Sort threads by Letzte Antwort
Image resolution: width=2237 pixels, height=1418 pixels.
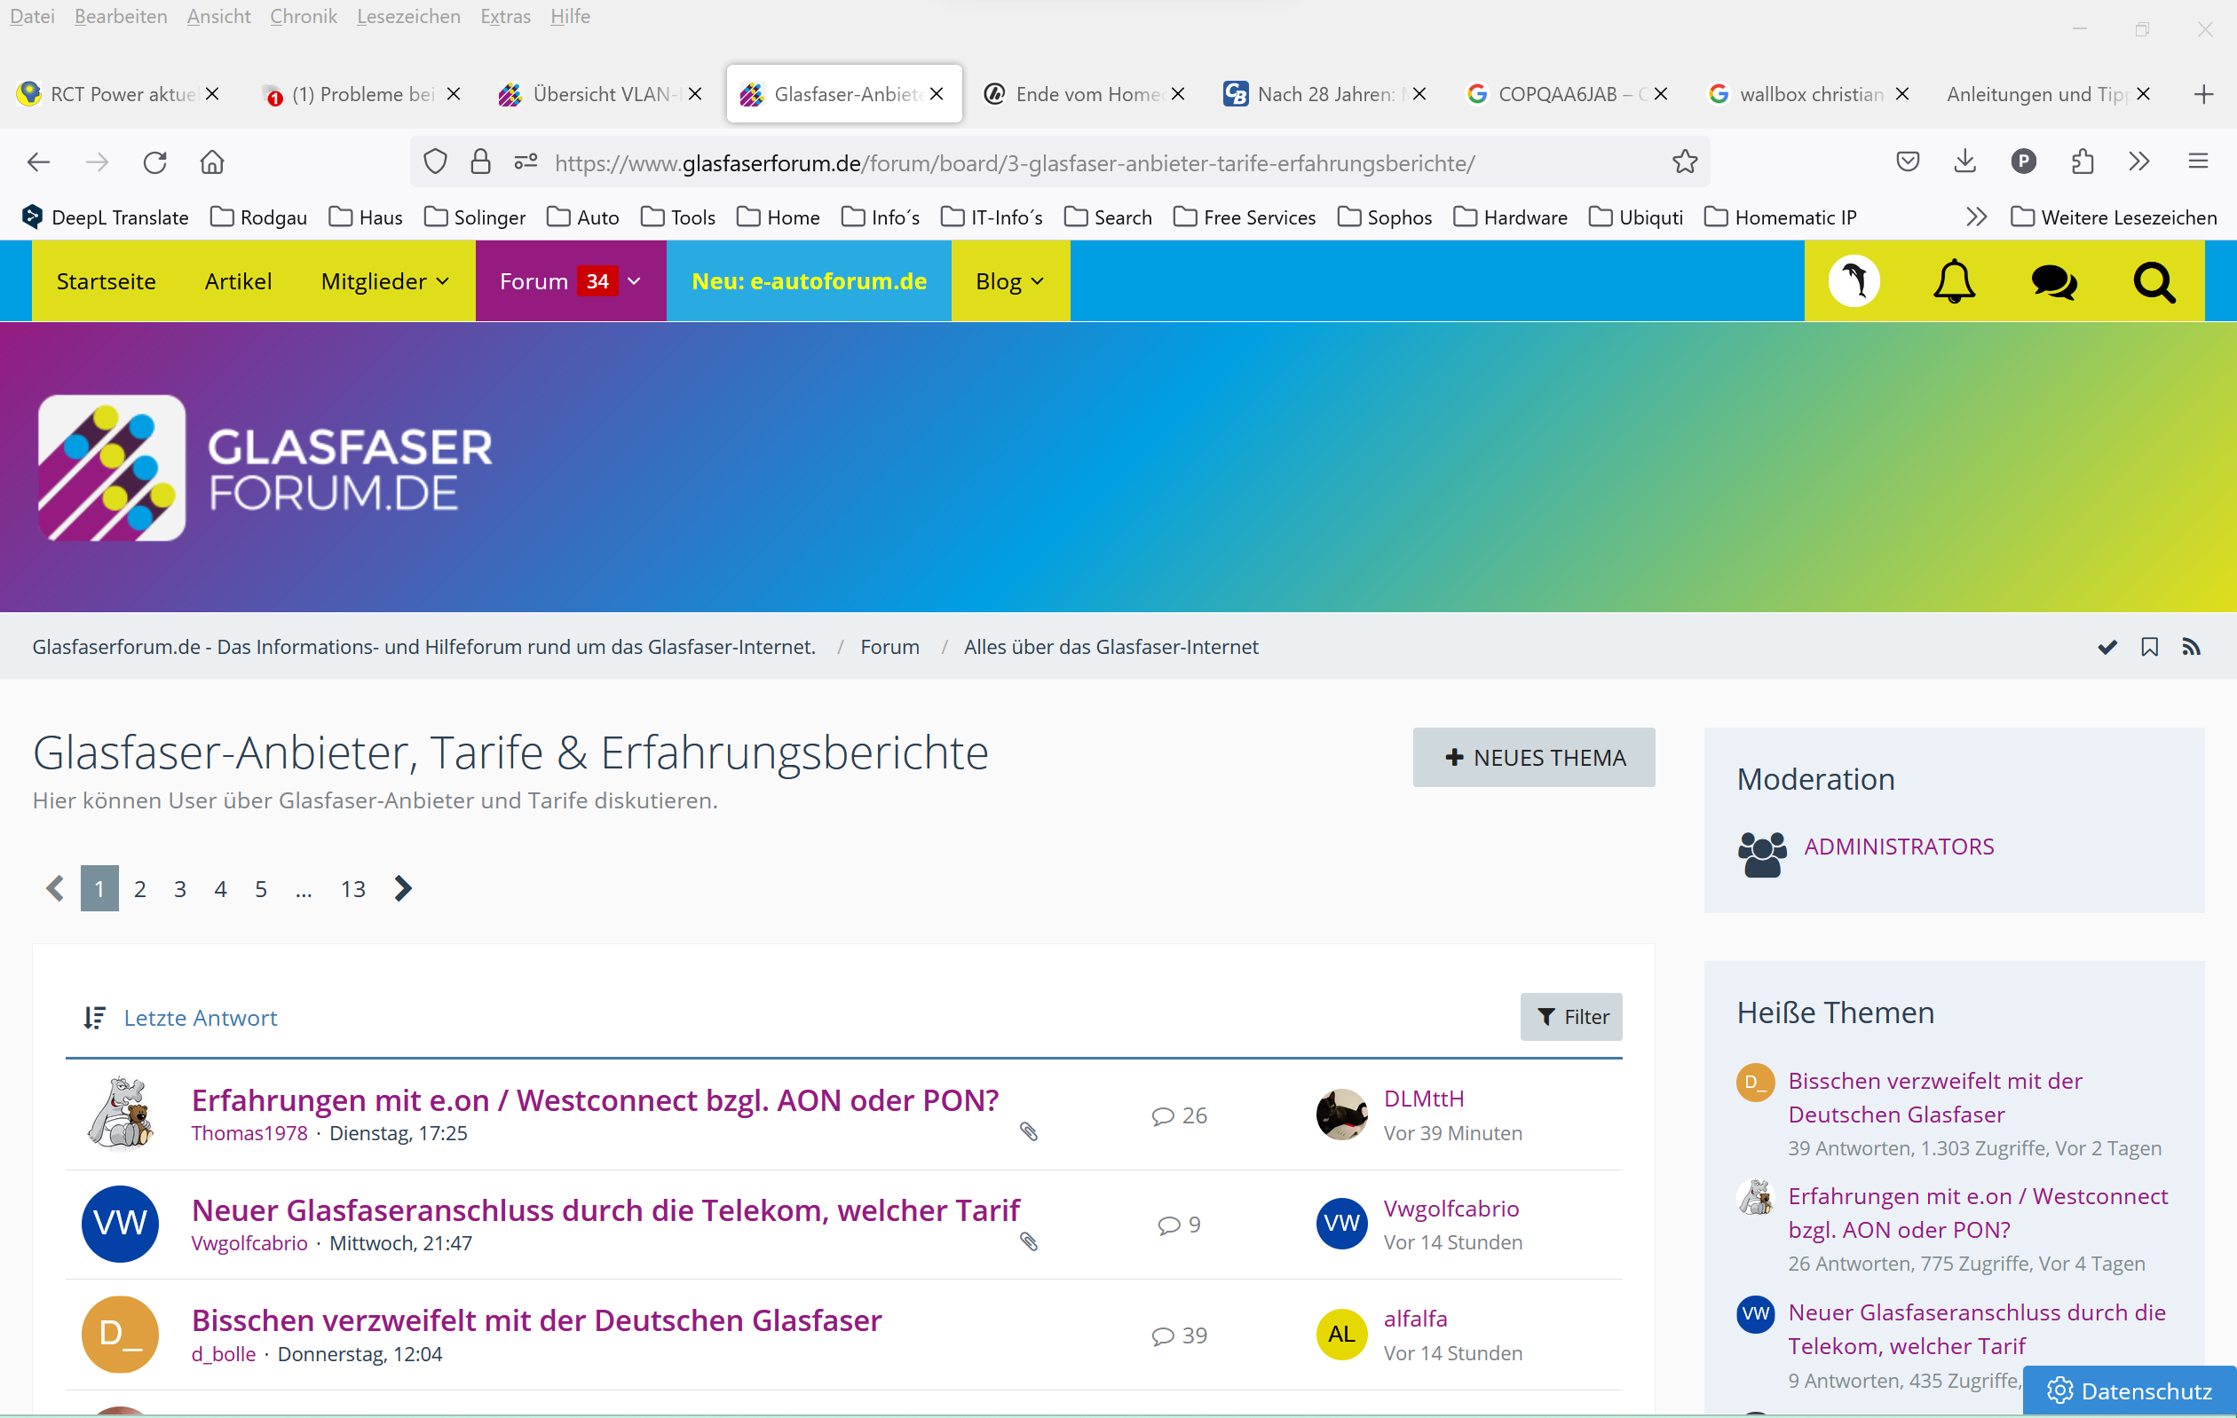click(201, 1018)
